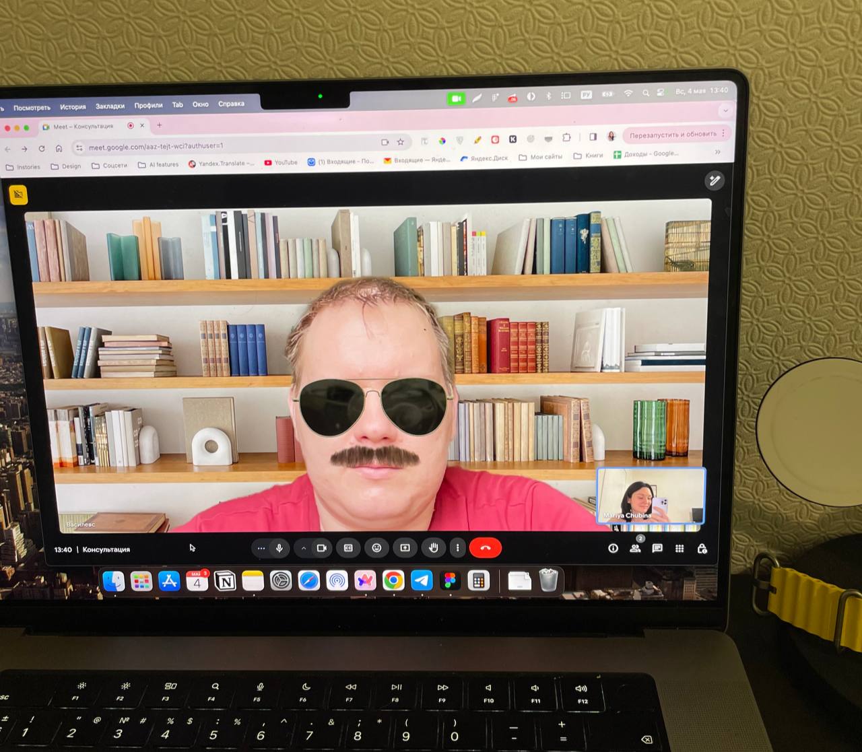Open the Мои сайты bookmarks folder
Screen dimensions: 862x752
coord(541,157)
